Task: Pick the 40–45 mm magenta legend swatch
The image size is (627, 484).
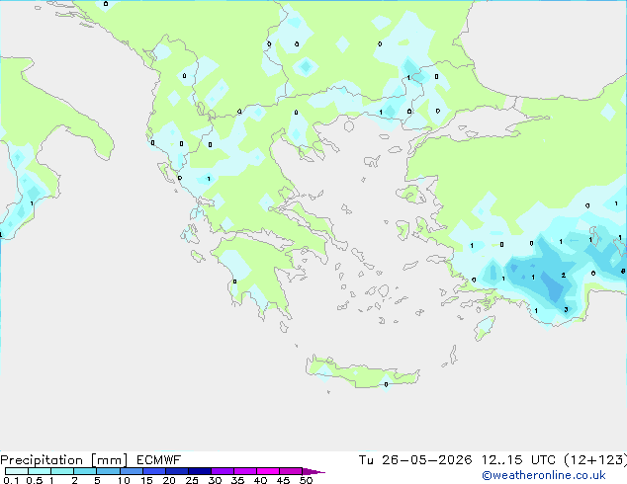Action: [x=268, y=471]
